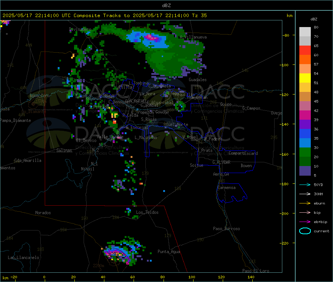Image resolution: width=333 pixels, height=282 pixels.
Task: Select the 35 dBZ light blue swatch
Action: pos(305,143)
